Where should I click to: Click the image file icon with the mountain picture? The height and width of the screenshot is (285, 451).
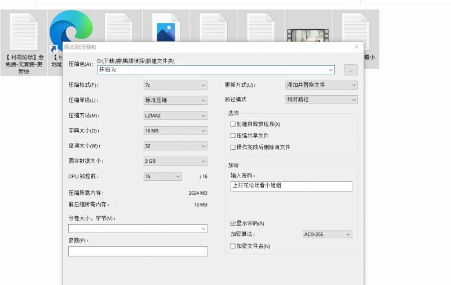166,29
